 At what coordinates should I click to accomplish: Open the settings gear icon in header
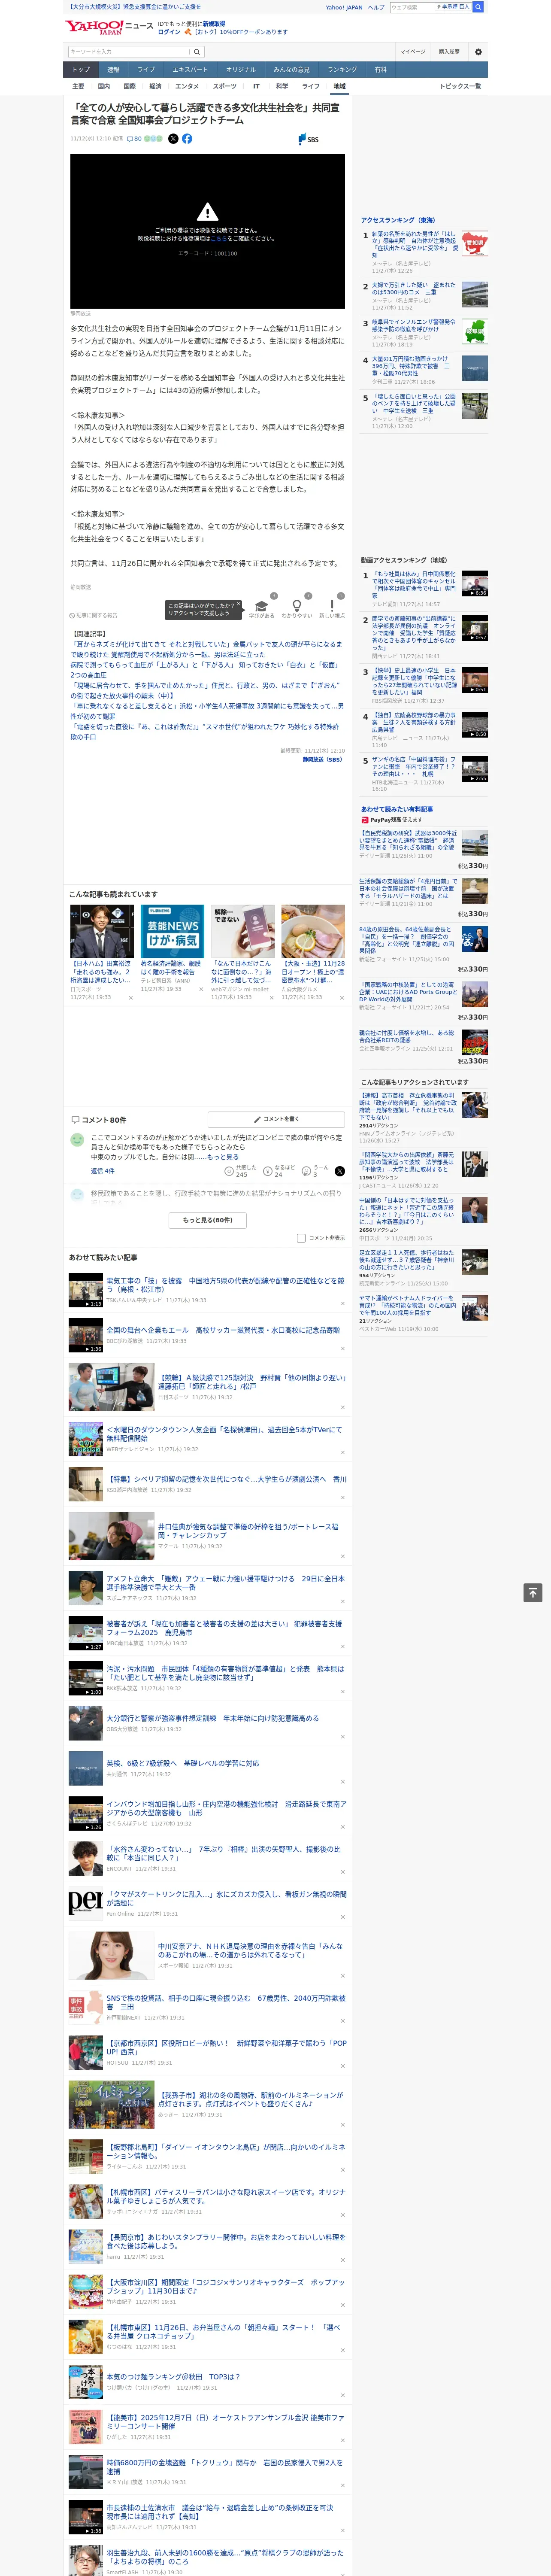[478, 52]
